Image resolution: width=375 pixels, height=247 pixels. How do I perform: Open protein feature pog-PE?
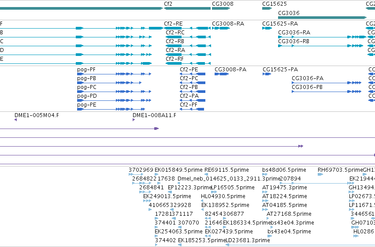point(111,109)
